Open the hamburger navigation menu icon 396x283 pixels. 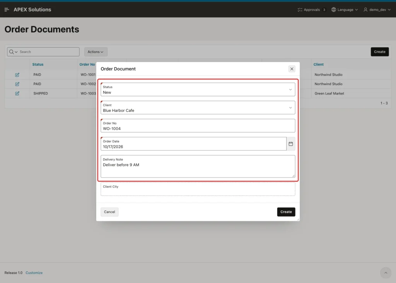point(7,10)
